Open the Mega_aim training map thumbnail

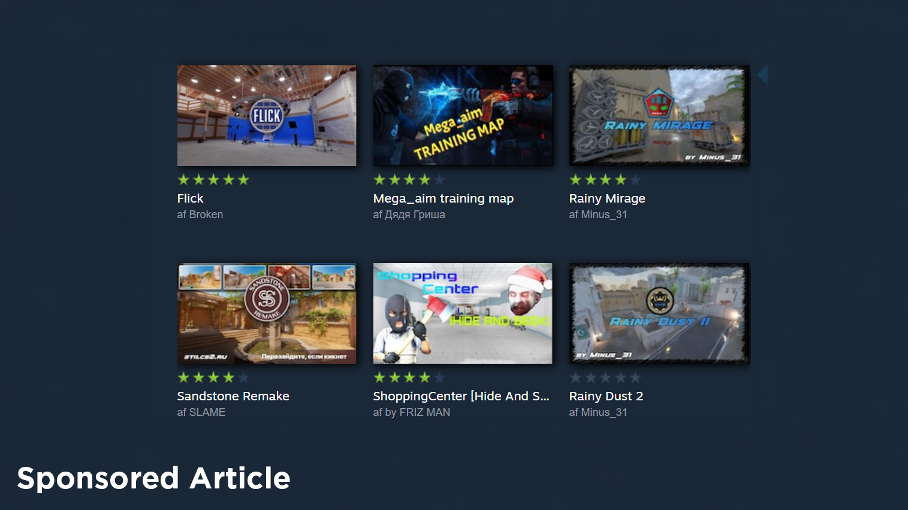click(463, 116)
